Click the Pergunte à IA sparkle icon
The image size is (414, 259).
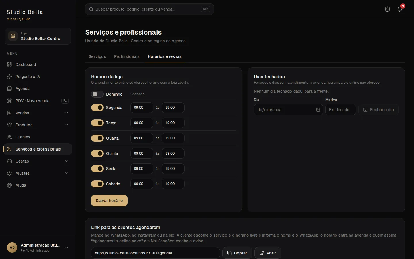[x=9, y=77]
